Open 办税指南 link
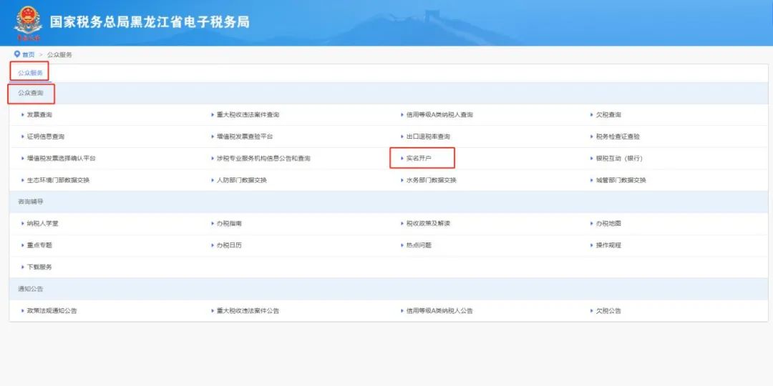773x386 pixels. click(229, 224)
